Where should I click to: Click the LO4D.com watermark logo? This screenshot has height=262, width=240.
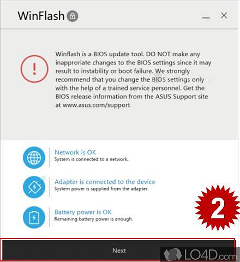click(x=200, y=254)
